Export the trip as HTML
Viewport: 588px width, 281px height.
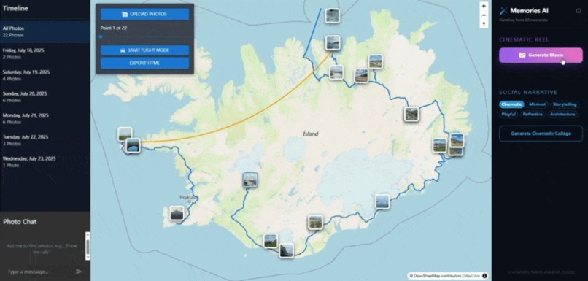pyautogui.click(x=144, y=63)
